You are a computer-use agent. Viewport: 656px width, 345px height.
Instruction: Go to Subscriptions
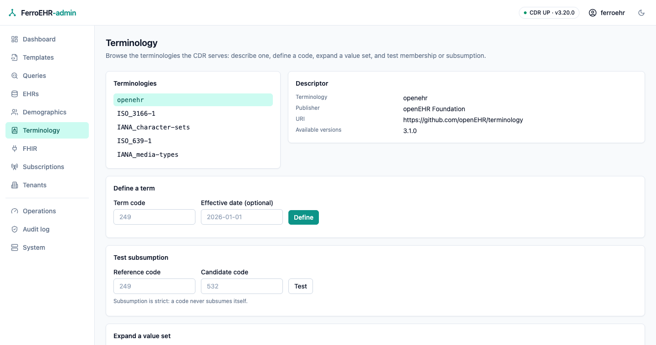47,167
